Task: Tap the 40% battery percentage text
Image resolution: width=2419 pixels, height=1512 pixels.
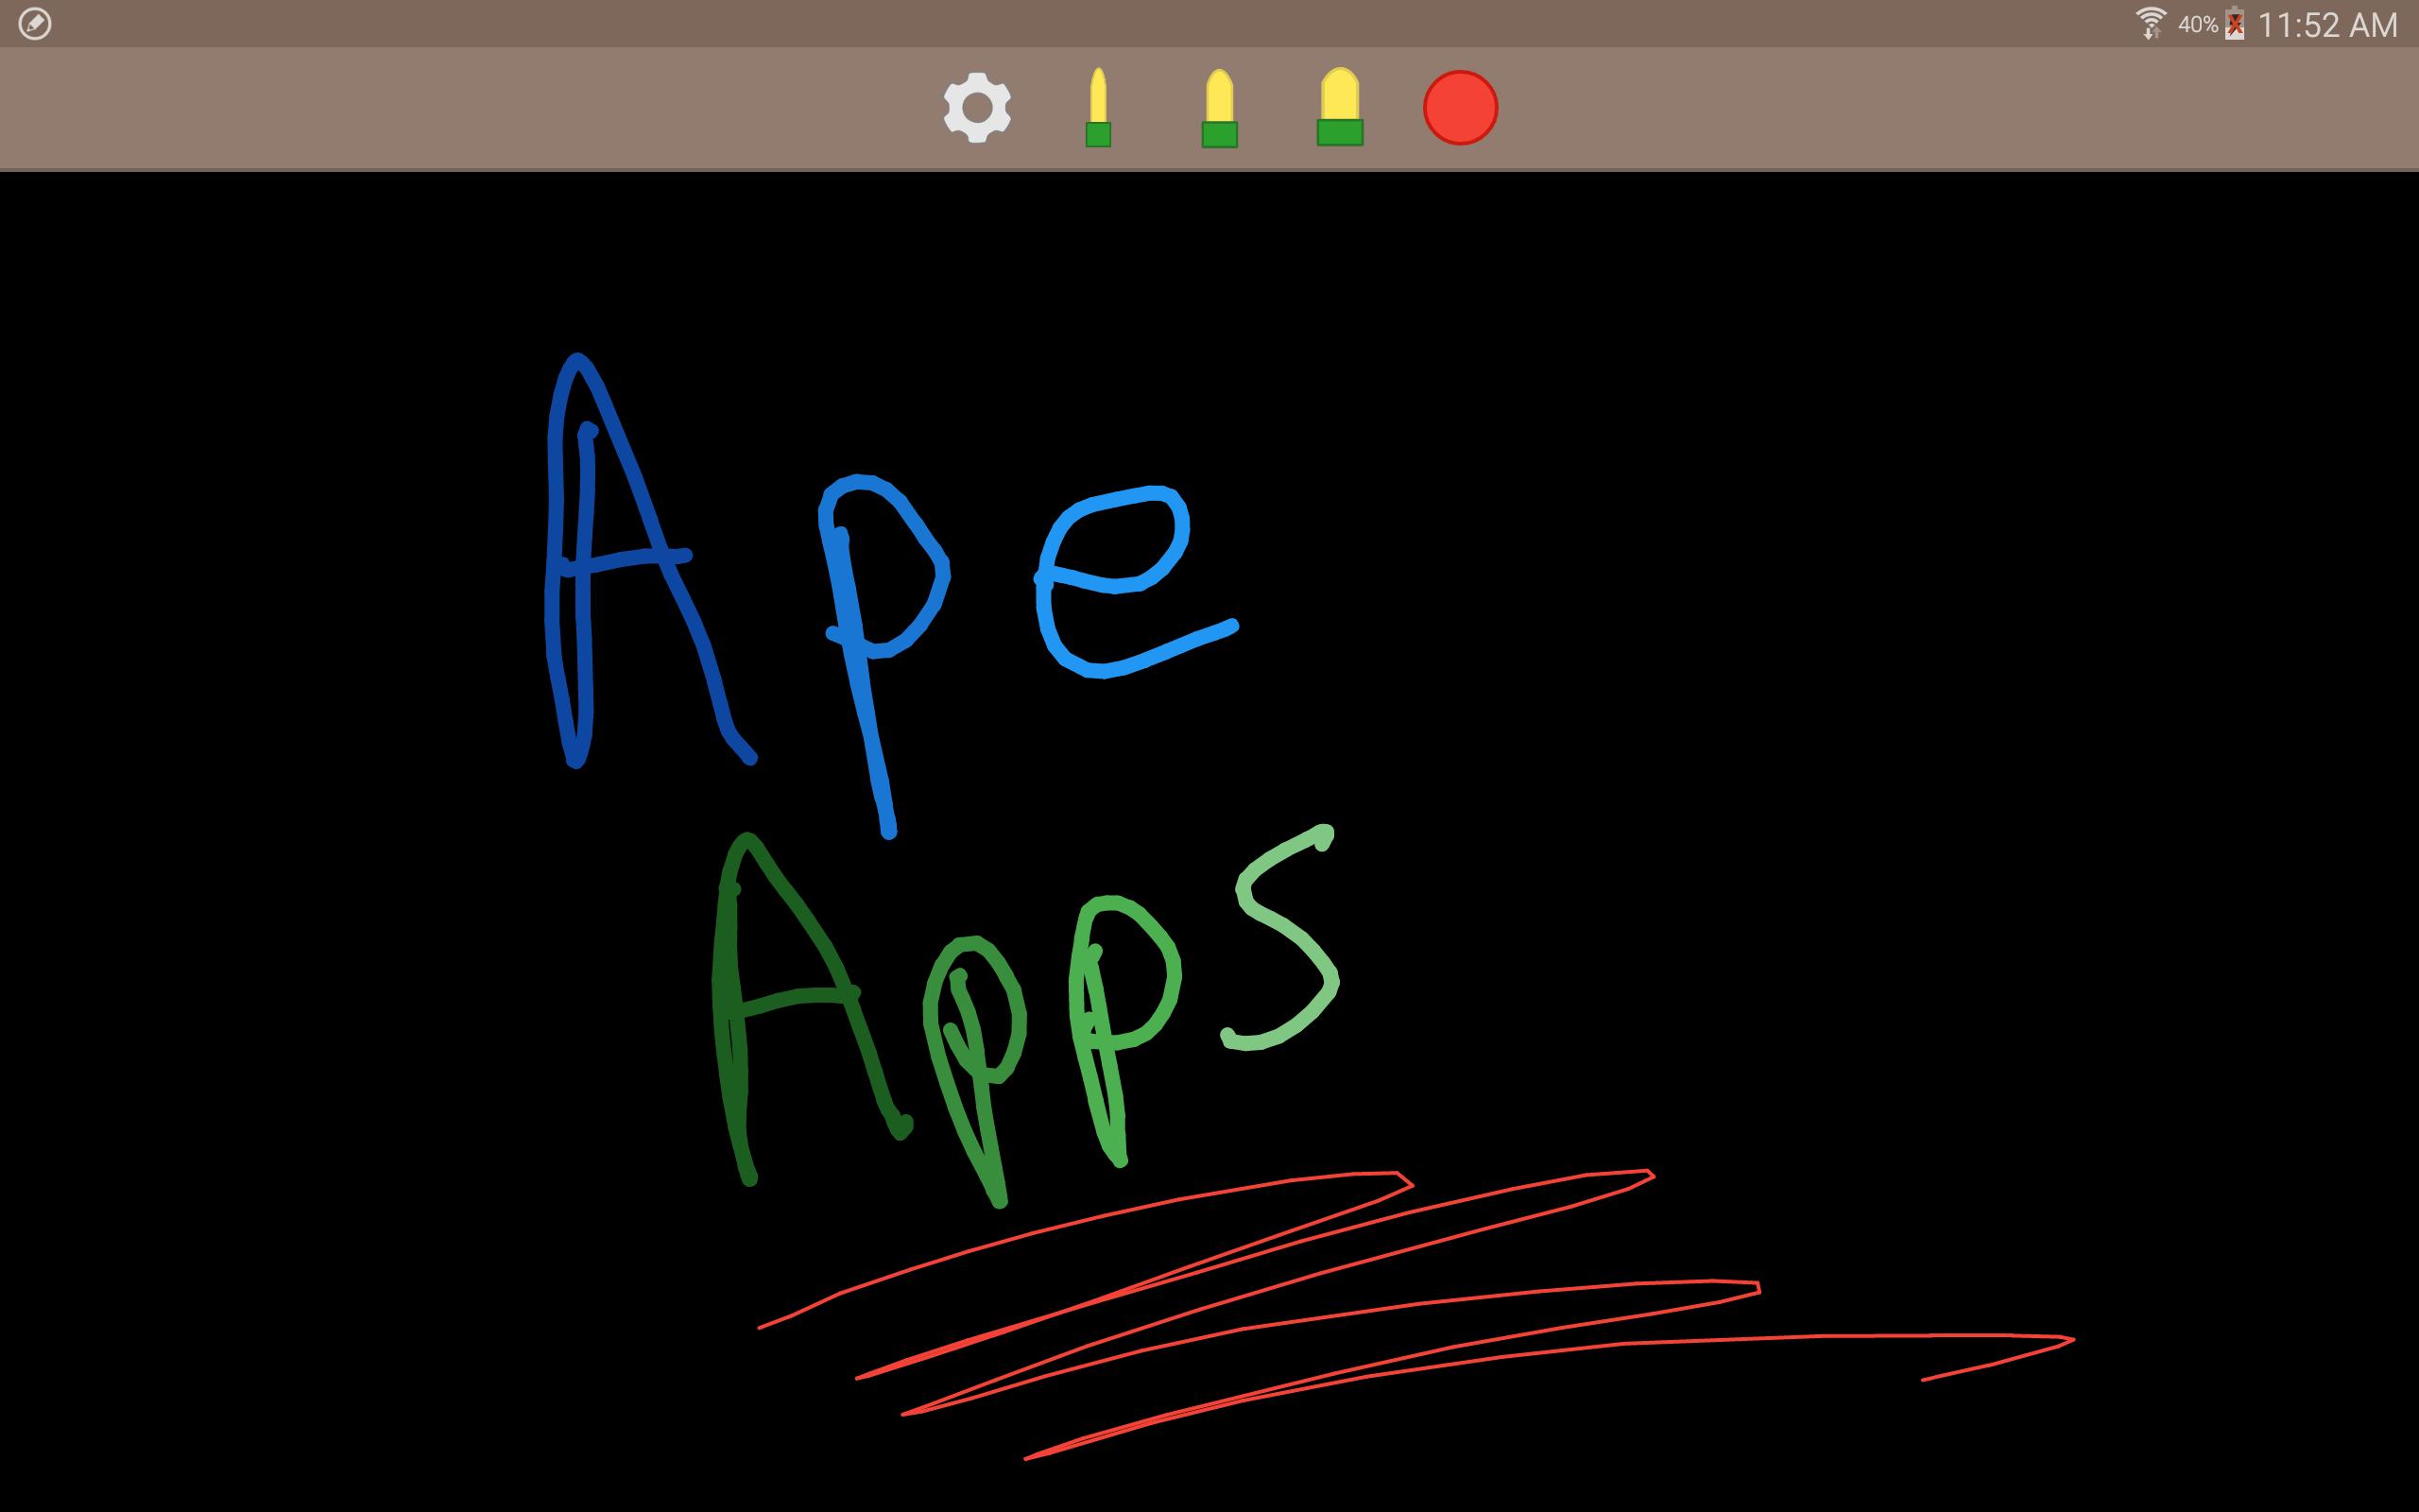Action: pyautogui.click(x=2197, y=24)
